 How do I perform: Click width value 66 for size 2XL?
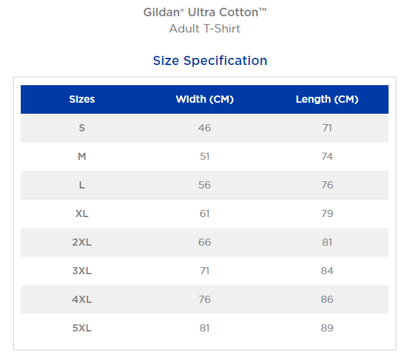(204, 242)
